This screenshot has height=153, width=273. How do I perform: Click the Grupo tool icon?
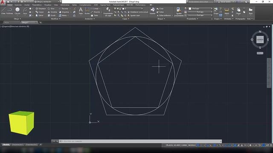pos(216,11)
